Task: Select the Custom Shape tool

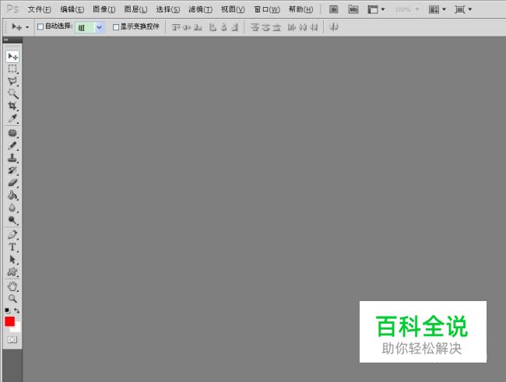Action: pyautogui.click(x=12, y=272)
